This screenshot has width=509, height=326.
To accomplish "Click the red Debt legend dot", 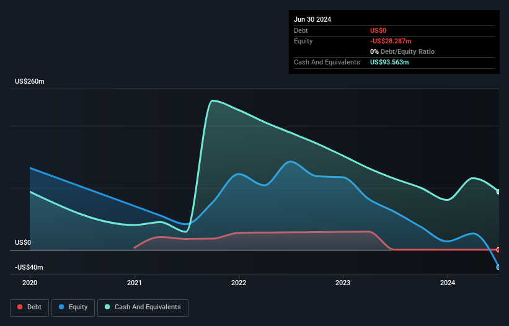I will click(x=20, y=307).
